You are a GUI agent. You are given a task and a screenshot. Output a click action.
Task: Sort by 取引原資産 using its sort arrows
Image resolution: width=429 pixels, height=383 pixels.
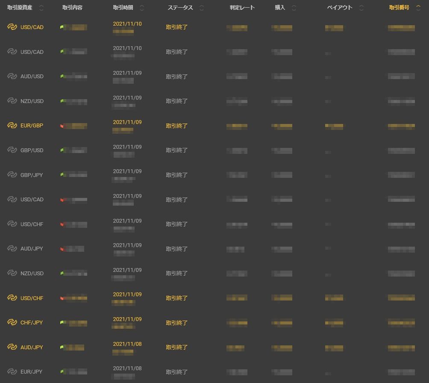point(41,8)
